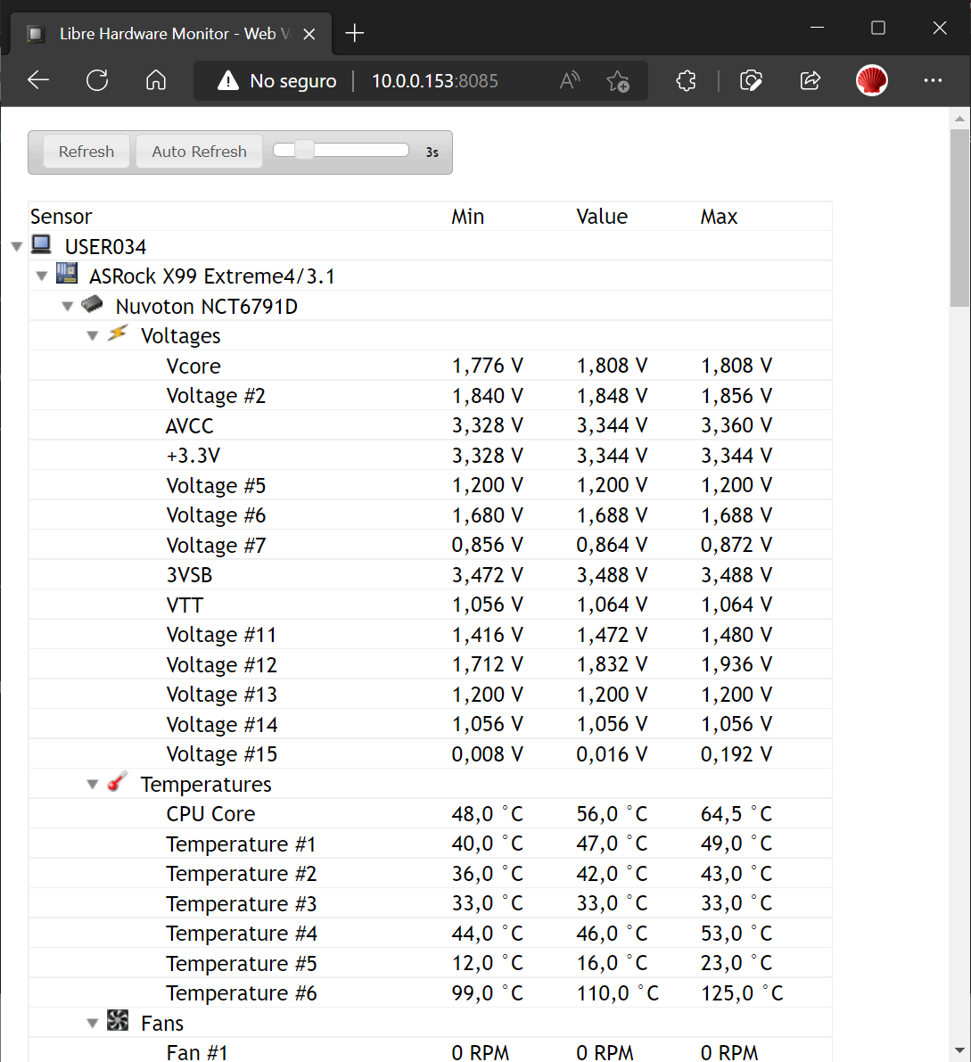
Task: Click the Refresh button
Action: tap(86, 152)
